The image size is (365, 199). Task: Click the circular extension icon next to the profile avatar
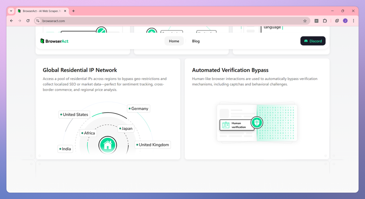coord(337,21)
